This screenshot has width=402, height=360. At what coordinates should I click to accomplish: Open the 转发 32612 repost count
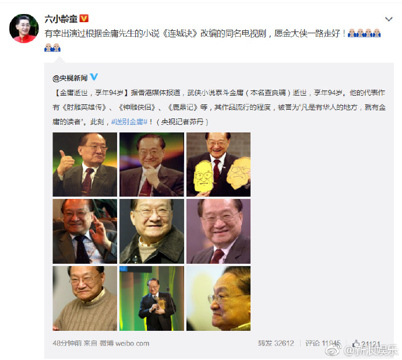276,343
